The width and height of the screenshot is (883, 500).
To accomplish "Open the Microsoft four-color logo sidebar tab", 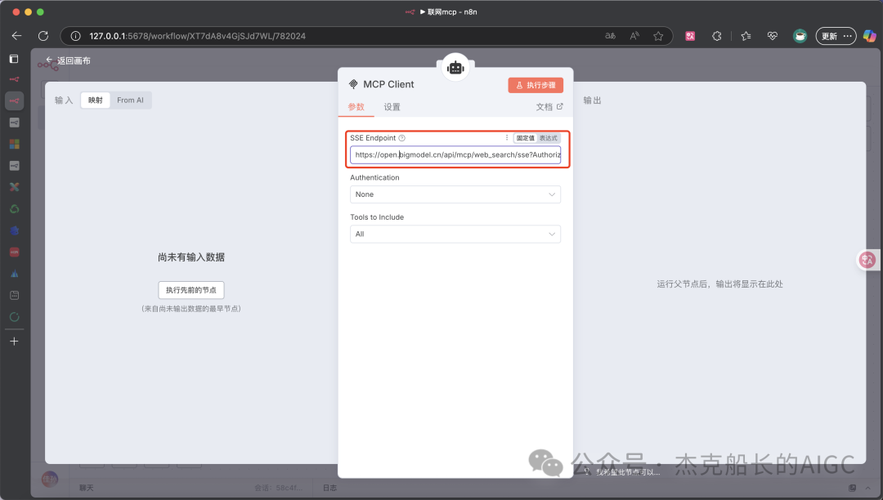I will pos(14,144).
